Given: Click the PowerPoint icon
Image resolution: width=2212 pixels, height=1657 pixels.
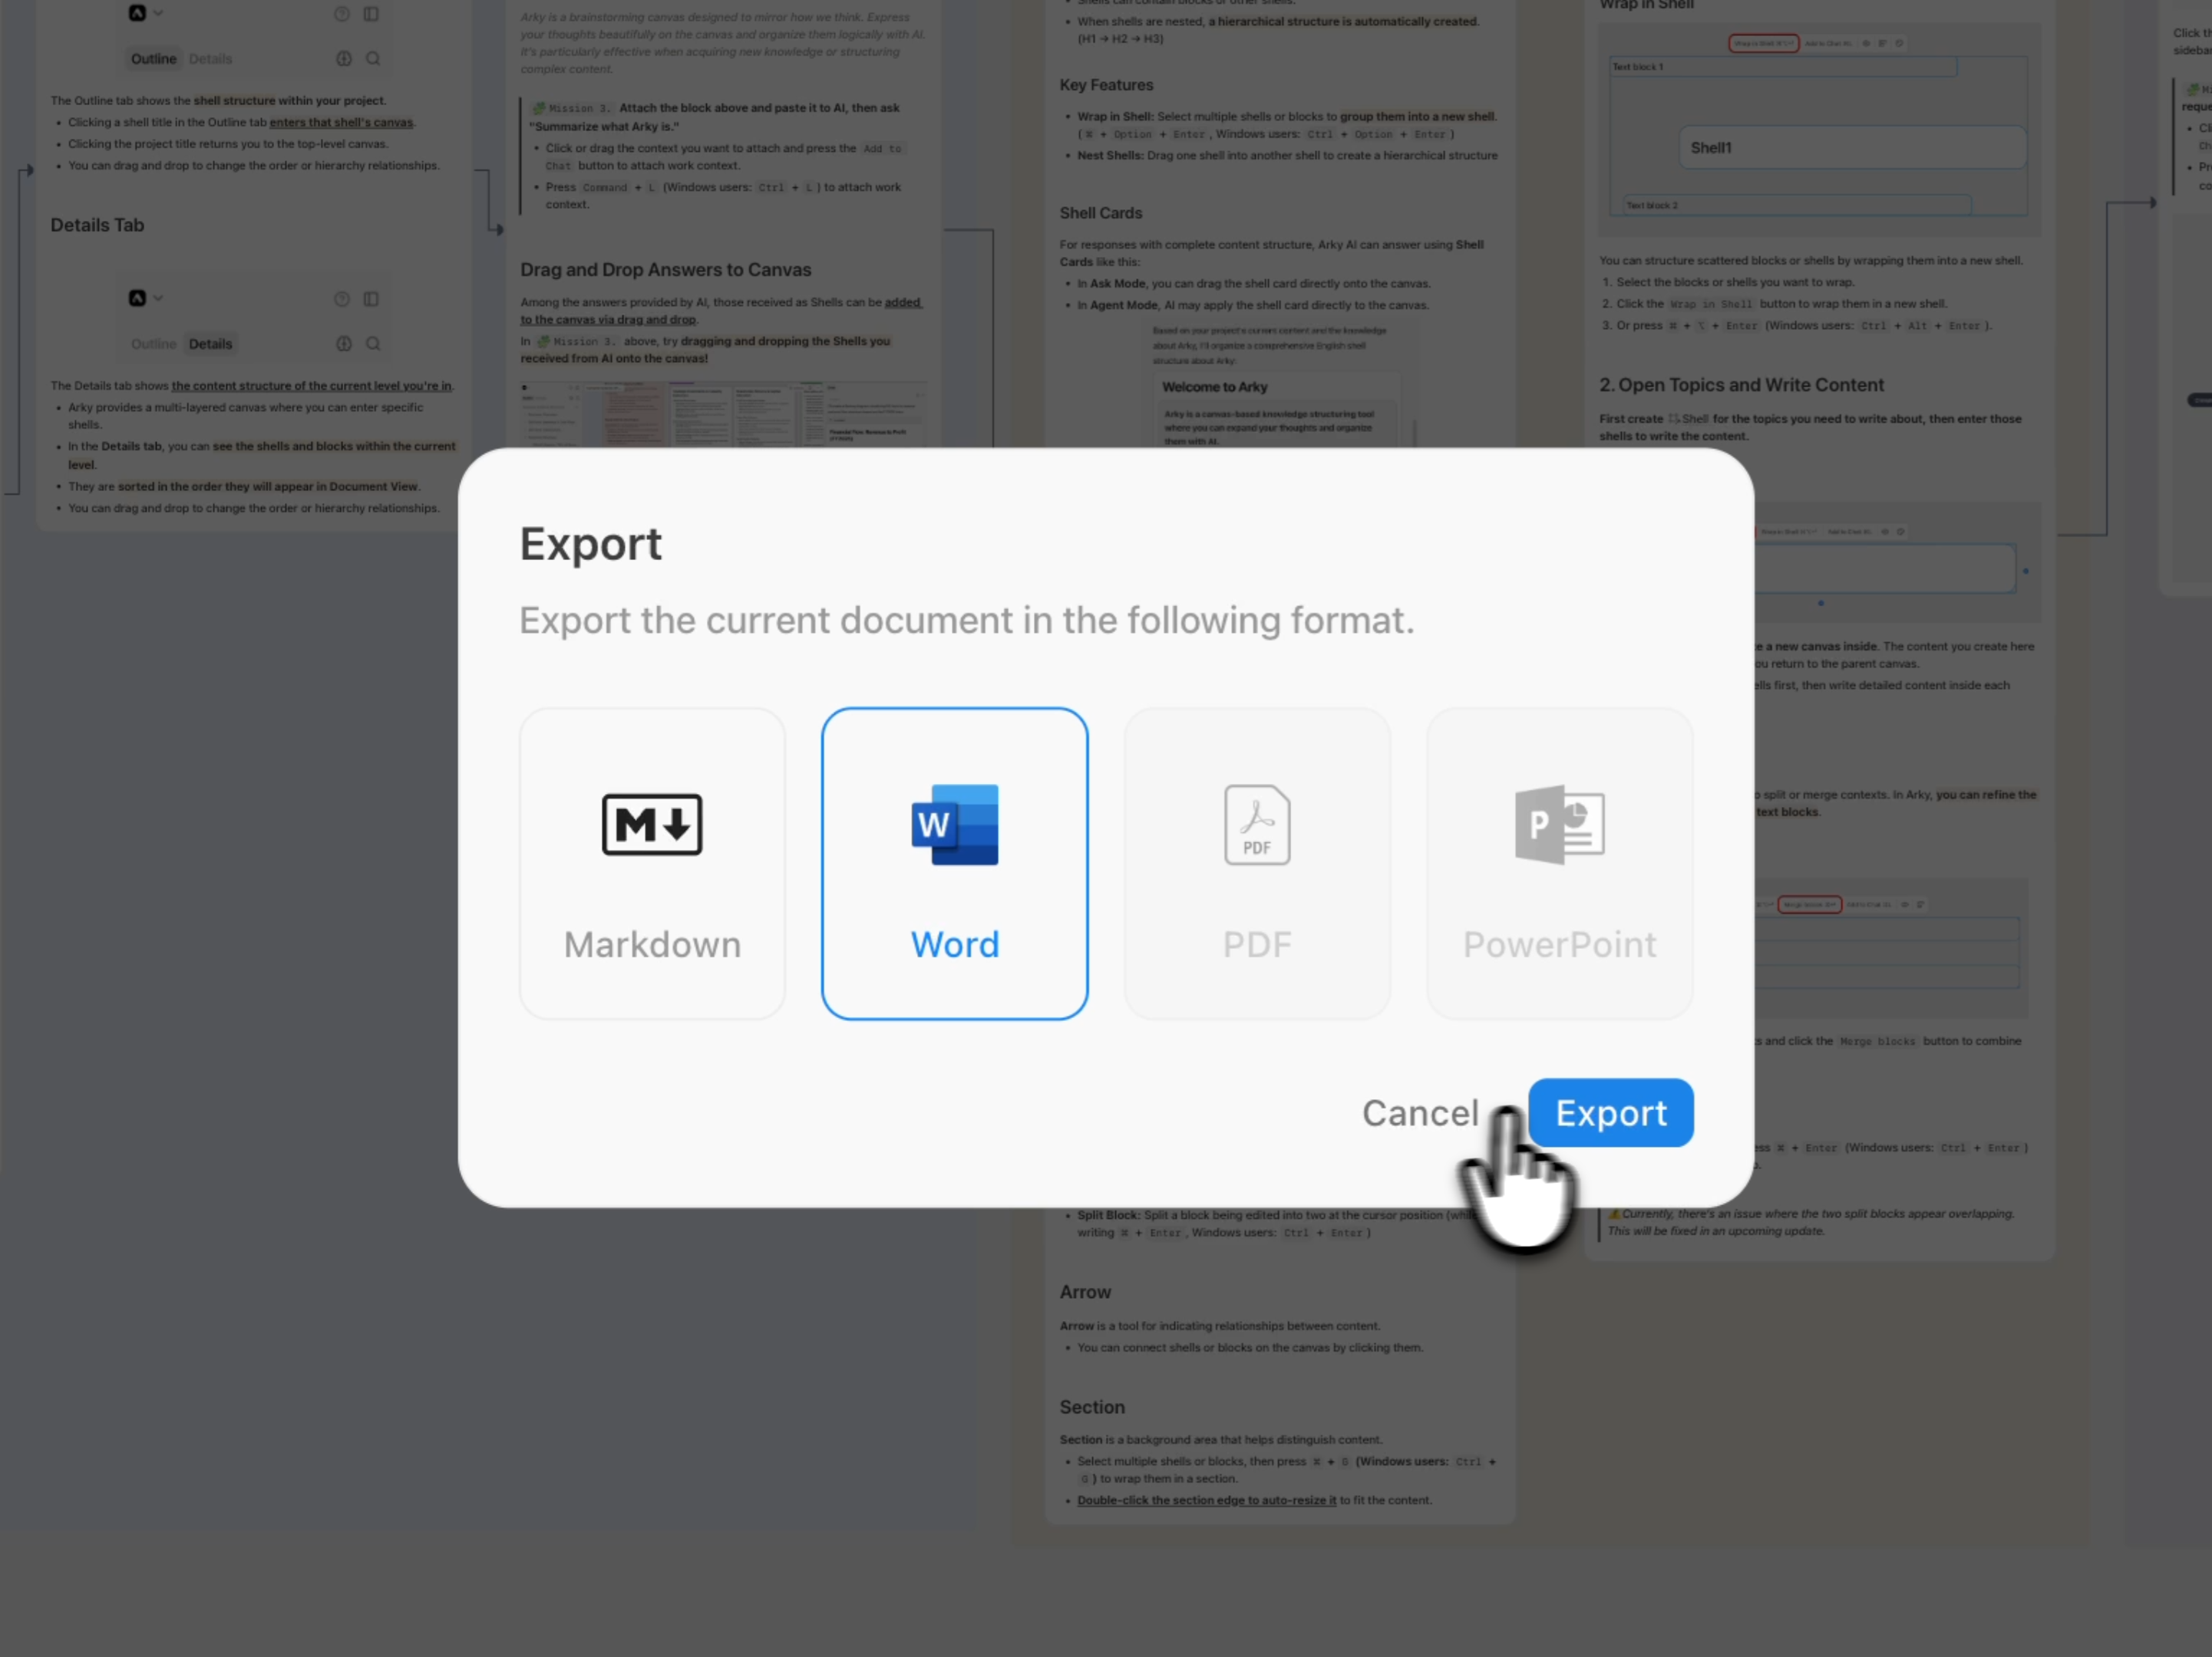Looking at the screenshot, I should (1559, 825).
